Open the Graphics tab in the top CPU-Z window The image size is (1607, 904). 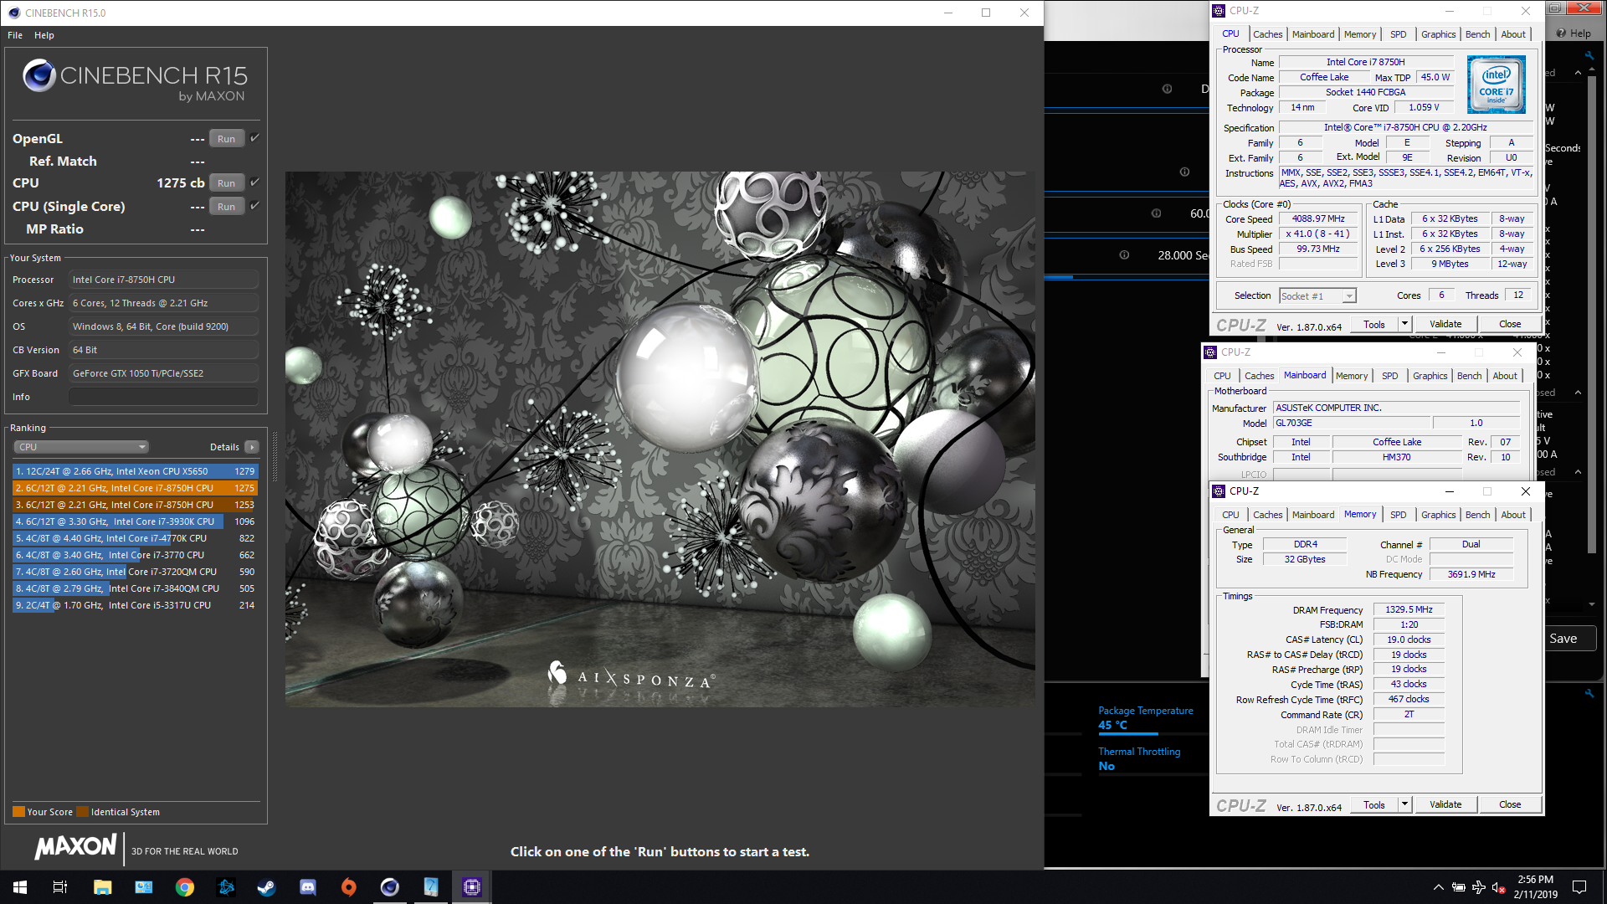pos(1438,34)
